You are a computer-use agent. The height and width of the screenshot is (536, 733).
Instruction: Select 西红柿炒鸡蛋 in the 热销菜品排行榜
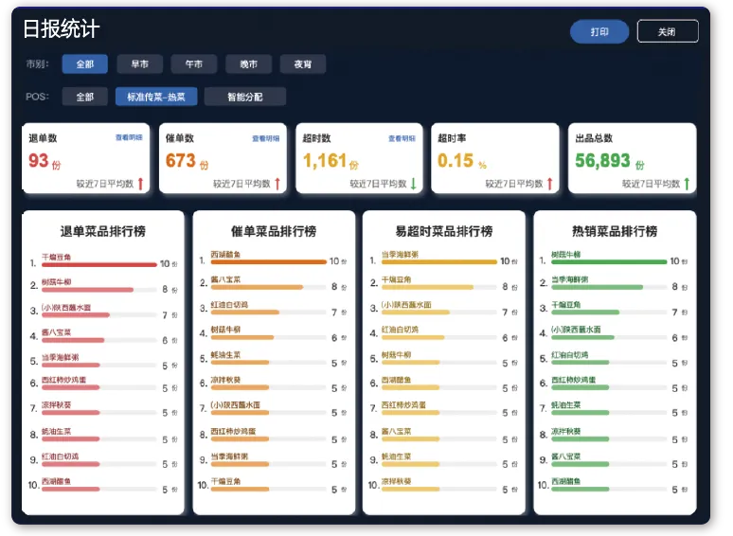[574, 380]
